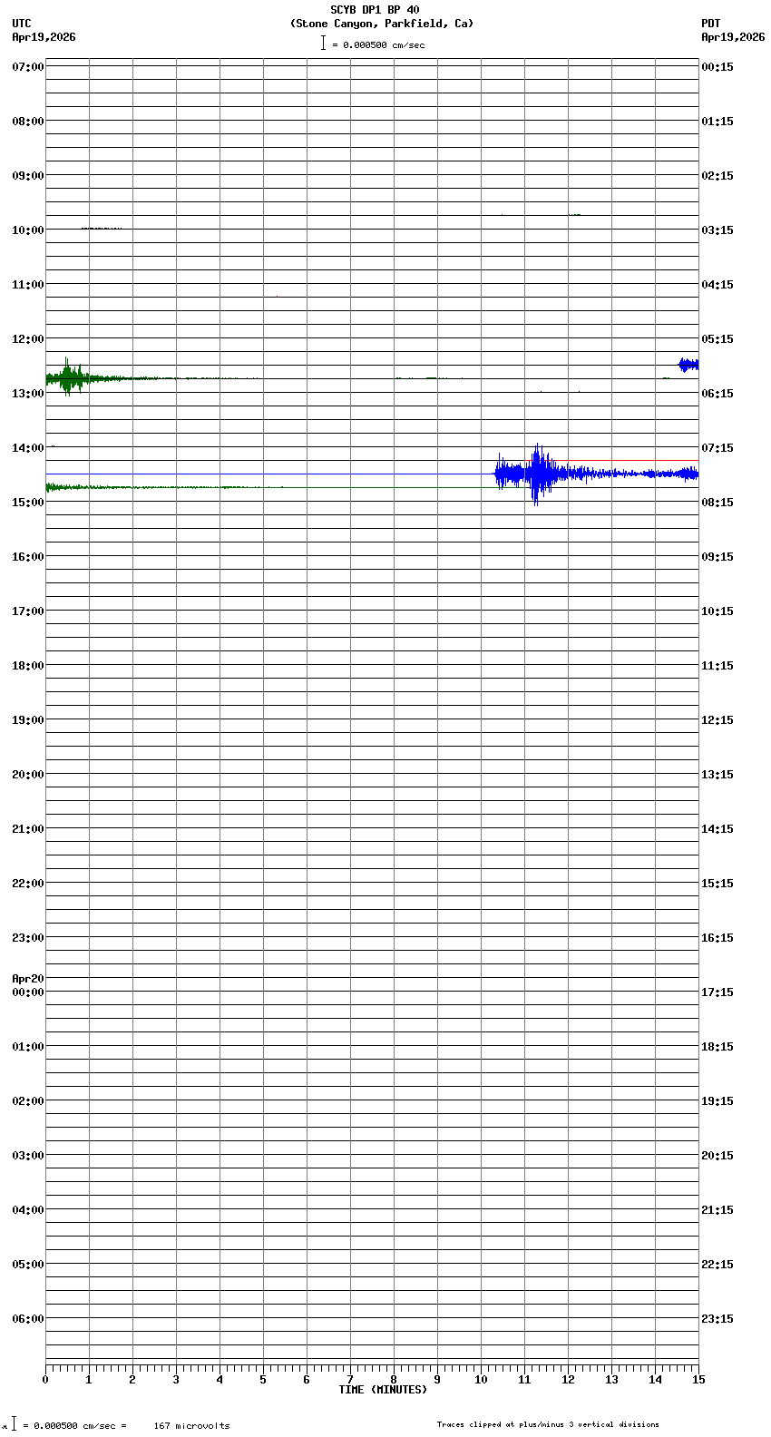Click the 14:00 UTC row label
Viewport: 771px width, 1437px height.
point(28,448)
